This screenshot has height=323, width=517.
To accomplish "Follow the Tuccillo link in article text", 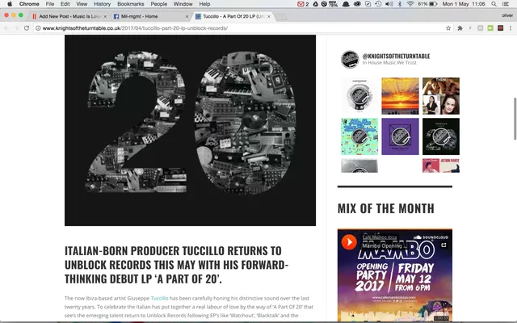I will (x=159, y=298).
